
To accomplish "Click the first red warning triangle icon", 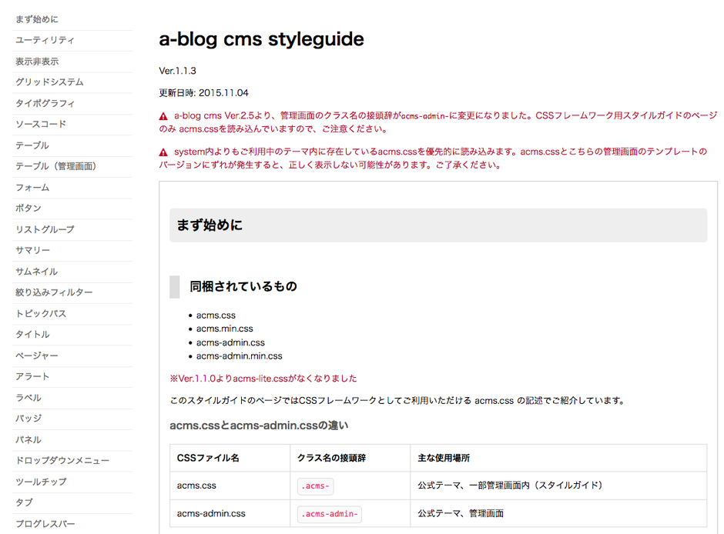I will (x=163, y=116).
